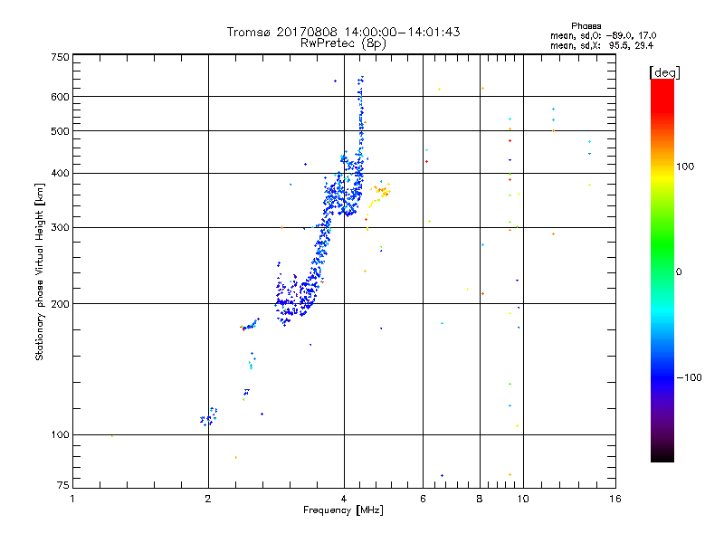
Task: Click the Phases header text
Action: pos(586,26)
